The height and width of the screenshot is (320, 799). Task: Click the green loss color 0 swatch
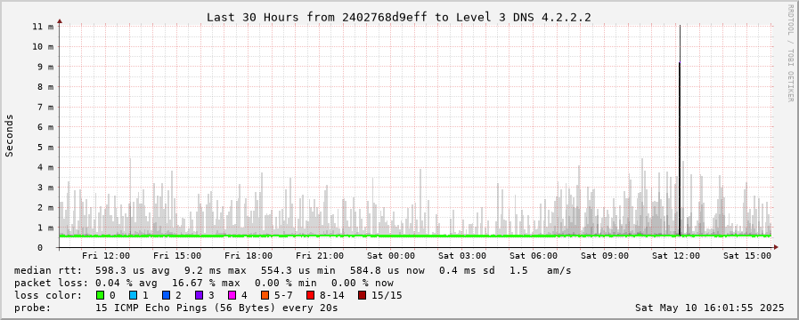pyautogui.click(x=100, y=295)
